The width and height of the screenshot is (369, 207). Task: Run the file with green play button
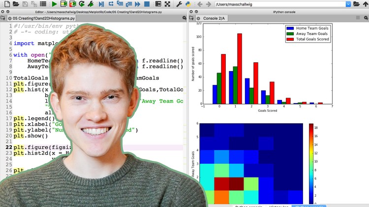pyautogui.click(x=54, y=4)
